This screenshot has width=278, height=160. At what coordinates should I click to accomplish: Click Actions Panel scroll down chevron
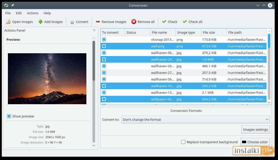pos(94,145)
